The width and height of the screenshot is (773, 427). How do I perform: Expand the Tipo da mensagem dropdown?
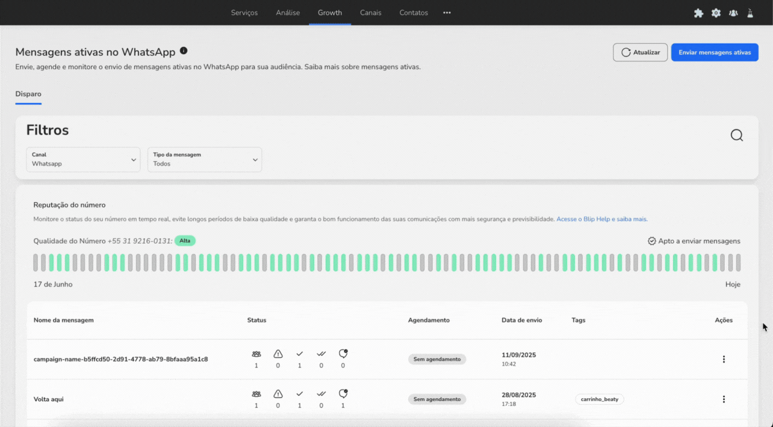coord(205,159)
